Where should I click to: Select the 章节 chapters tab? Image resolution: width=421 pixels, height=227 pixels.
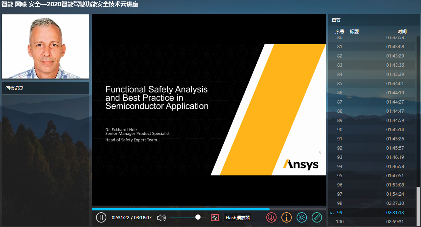coord(336,20)
